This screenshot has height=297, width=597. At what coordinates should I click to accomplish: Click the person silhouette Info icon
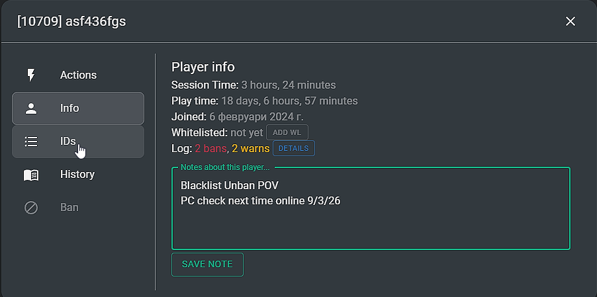(31, 108)
